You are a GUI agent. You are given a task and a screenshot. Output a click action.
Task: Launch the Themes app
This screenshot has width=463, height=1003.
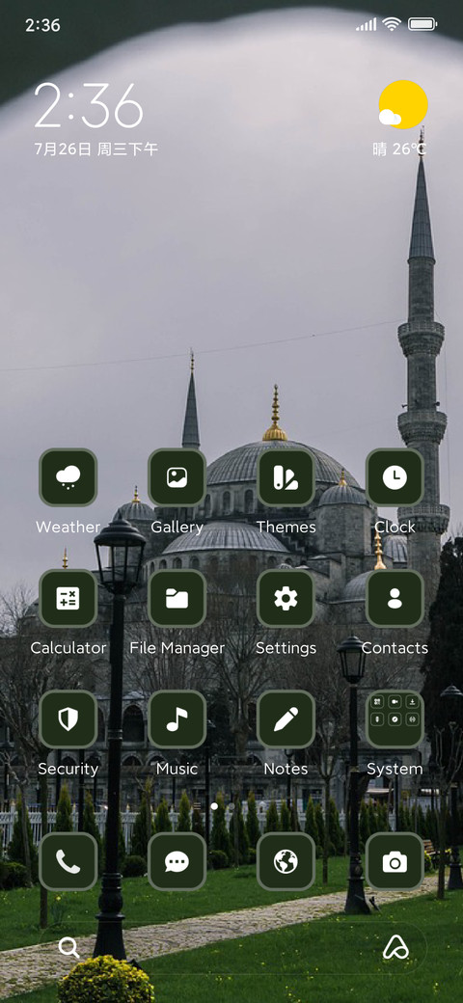pos(286,477)
